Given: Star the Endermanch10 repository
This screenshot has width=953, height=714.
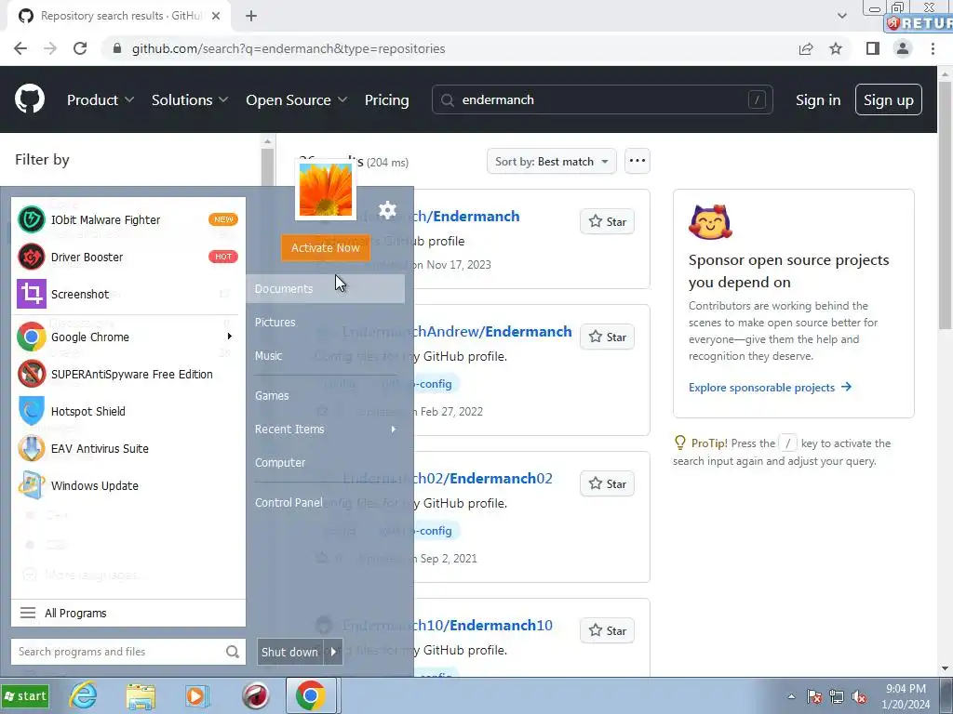Looking at the screenshot, I should point(607,631).
